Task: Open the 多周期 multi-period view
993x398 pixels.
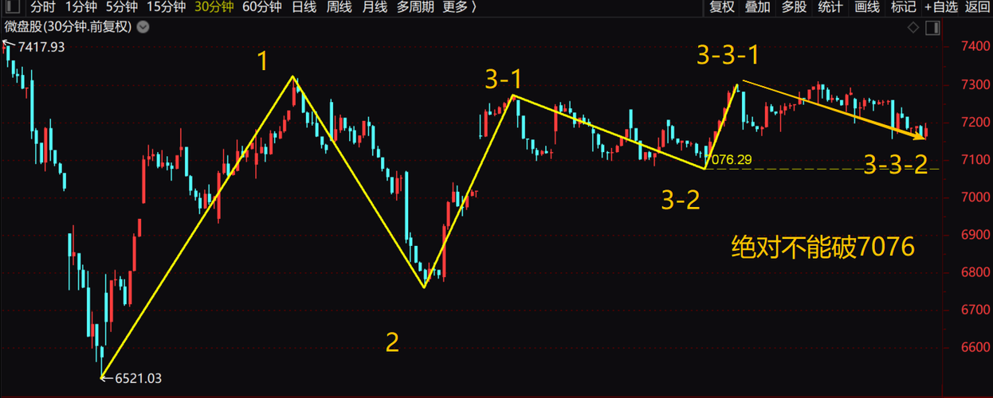Action: pos(415,7)
